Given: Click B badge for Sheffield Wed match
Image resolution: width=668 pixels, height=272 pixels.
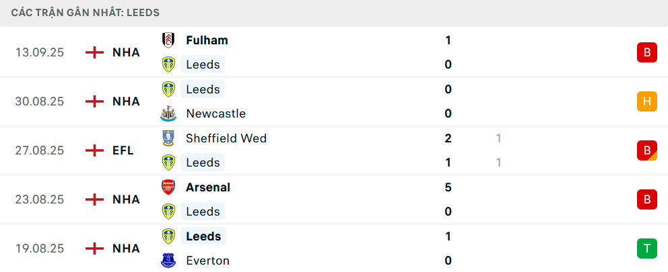Looking at the screenshot, I should 646,150.
